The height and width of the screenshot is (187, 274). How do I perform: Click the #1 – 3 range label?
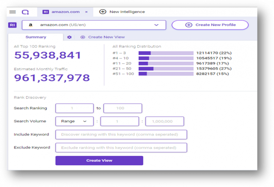tap(119, 53)
